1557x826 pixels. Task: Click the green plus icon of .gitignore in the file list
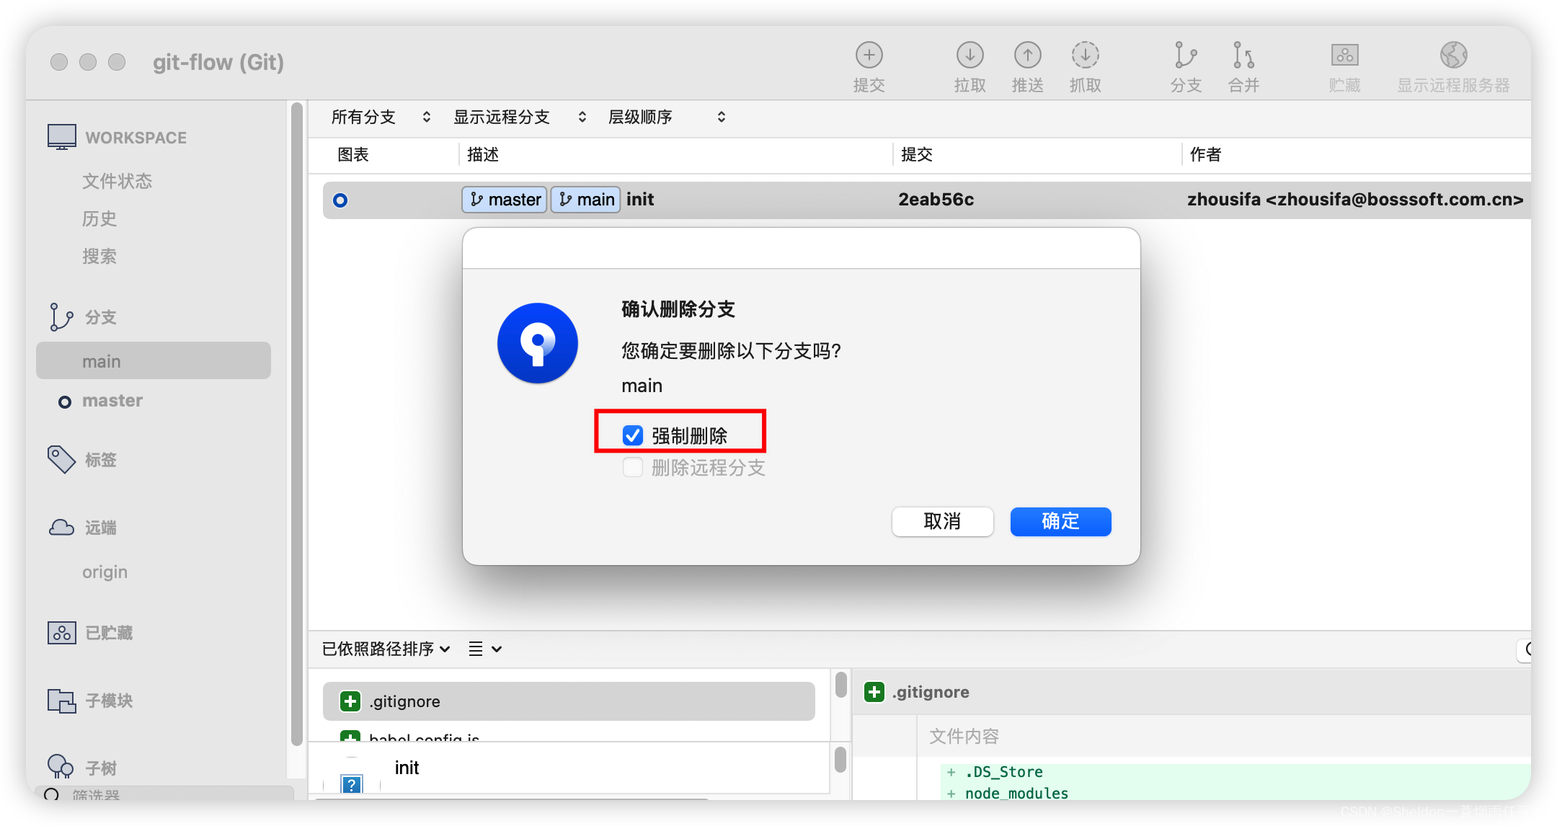pyautogui.click(x=350, y=701)
